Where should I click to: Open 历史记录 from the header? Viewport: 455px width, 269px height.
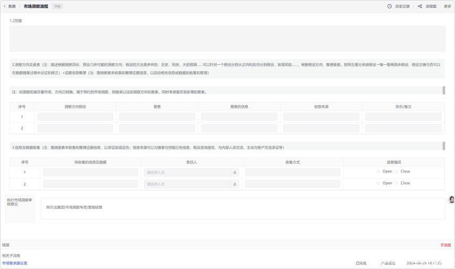(x=402, y=6)
